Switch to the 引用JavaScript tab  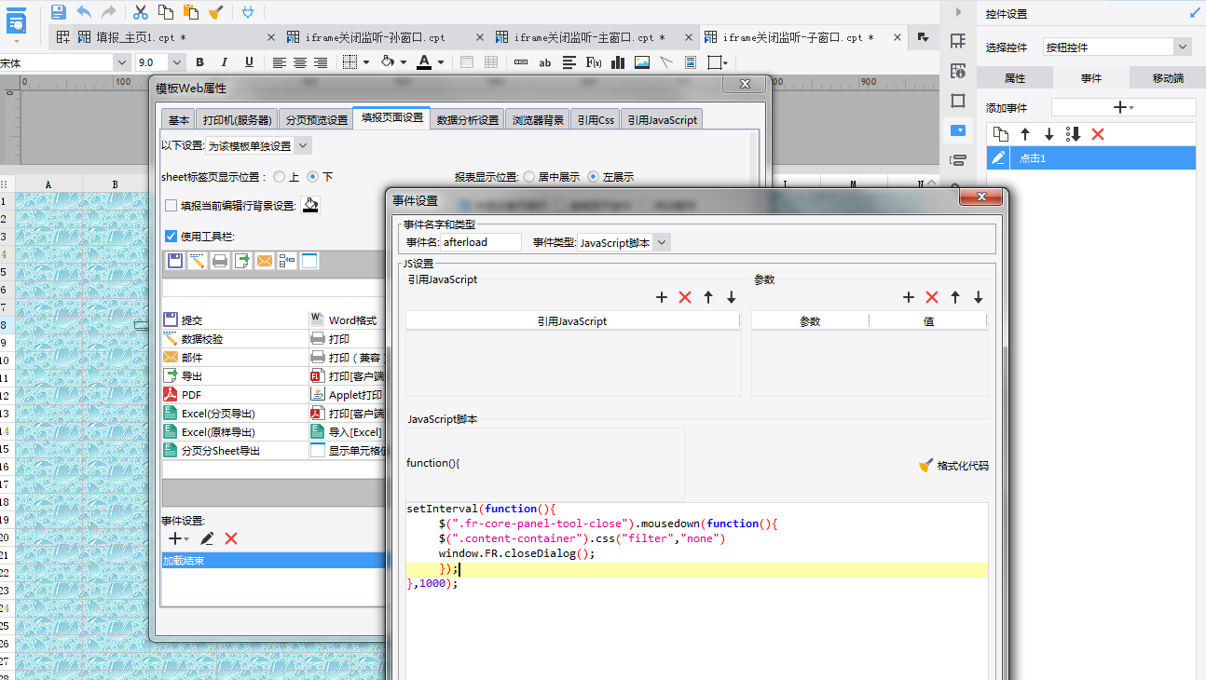(x=661, y=119)
